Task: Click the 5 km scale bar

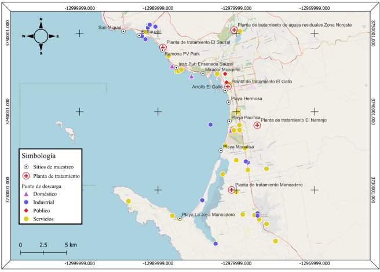Action: 43,252
